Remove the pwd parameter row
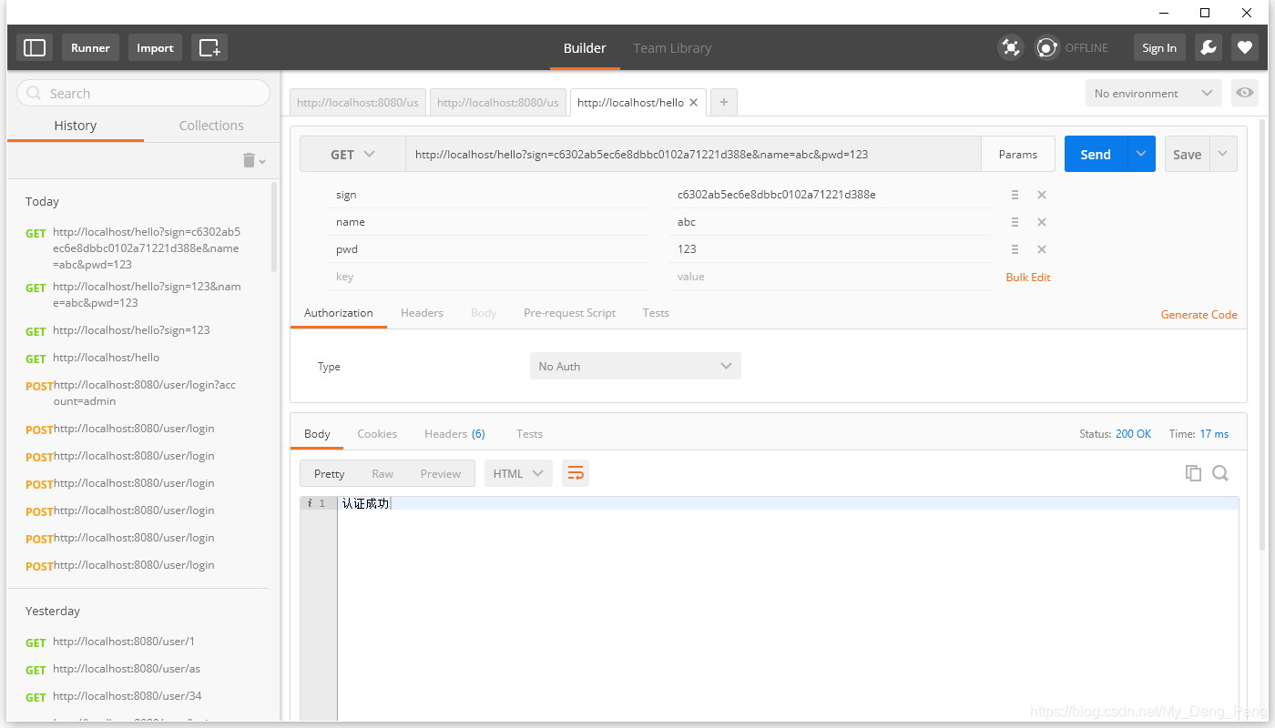Screen dimensions: 1275x728 pos(1042,249)
